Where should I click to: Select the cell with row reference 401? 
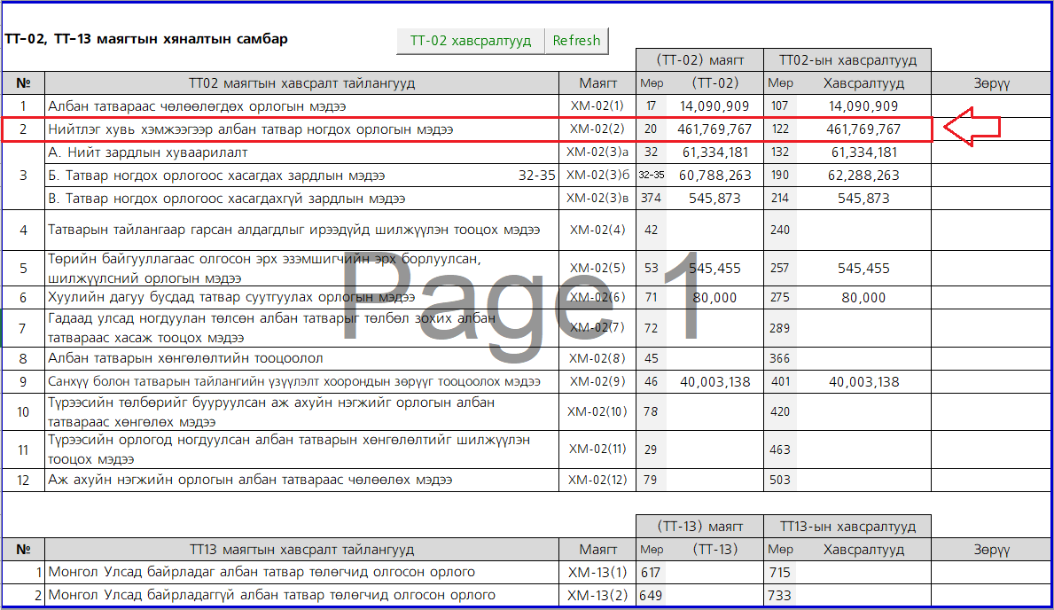tap(780, 382)
